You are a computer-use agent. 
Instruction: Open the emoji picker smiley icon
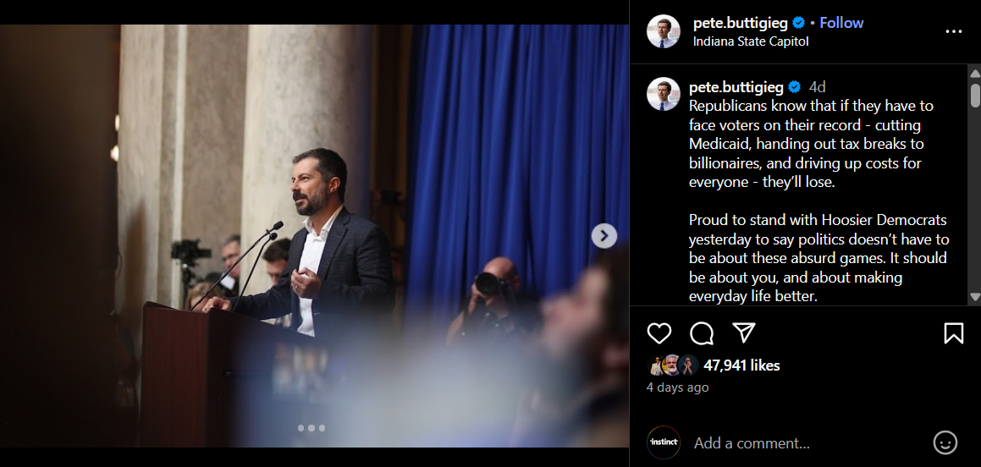945,442
